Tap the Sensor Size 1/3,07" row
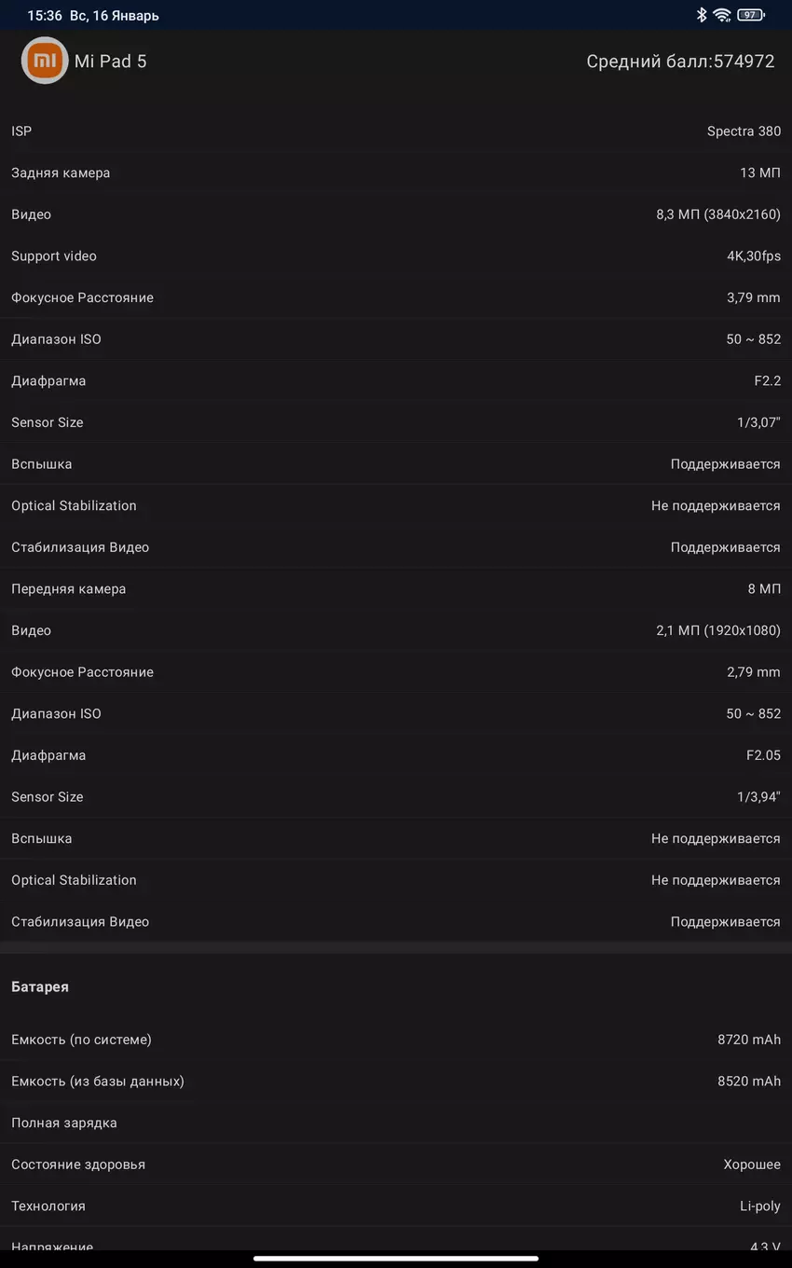Image resolution: width=792 pixels, height=1268 pixels. pos(396,422)
